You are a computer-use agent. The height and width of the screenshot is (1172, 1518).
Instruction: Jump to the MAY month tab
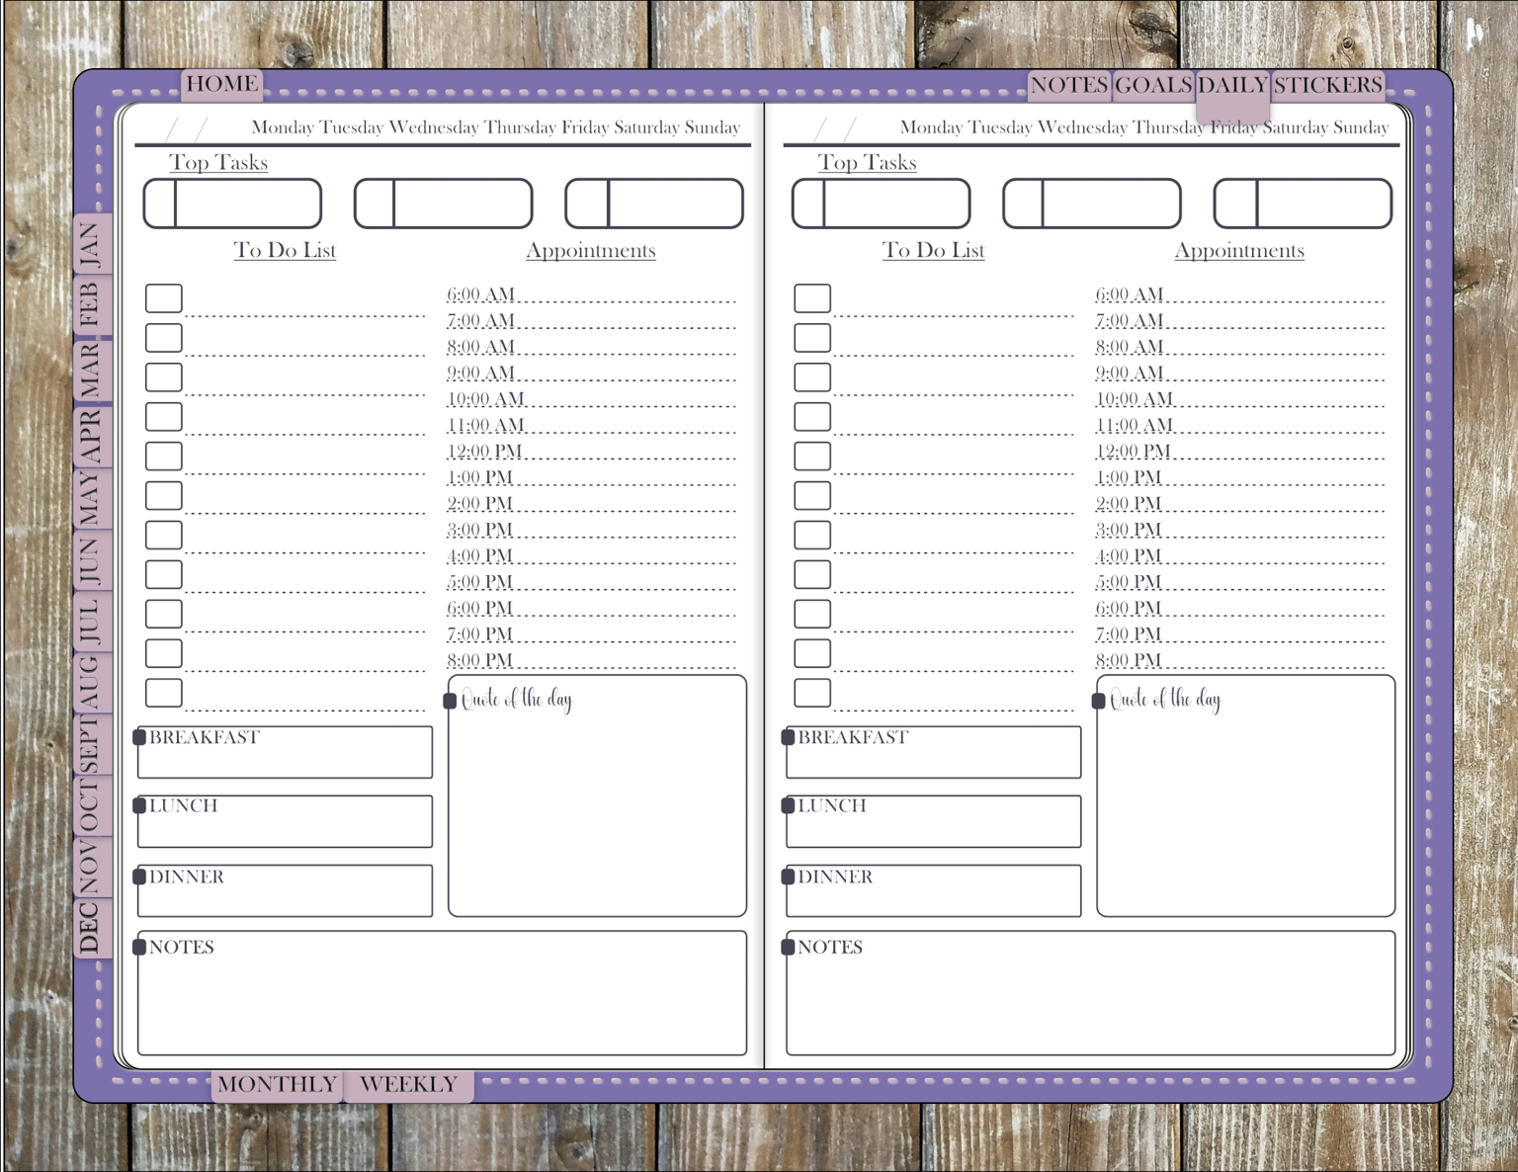91,498
